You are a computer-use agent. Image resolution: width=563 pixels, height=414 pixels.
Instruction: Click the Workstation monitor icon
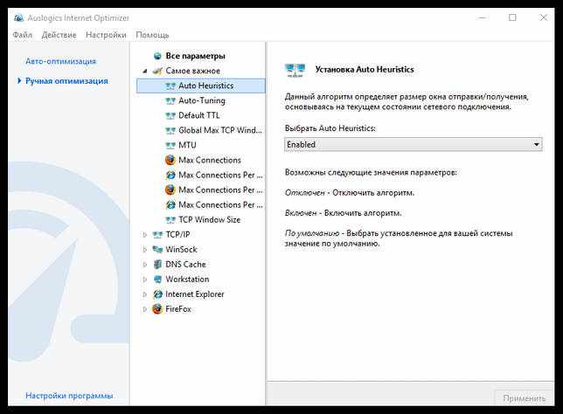[157, 279]
